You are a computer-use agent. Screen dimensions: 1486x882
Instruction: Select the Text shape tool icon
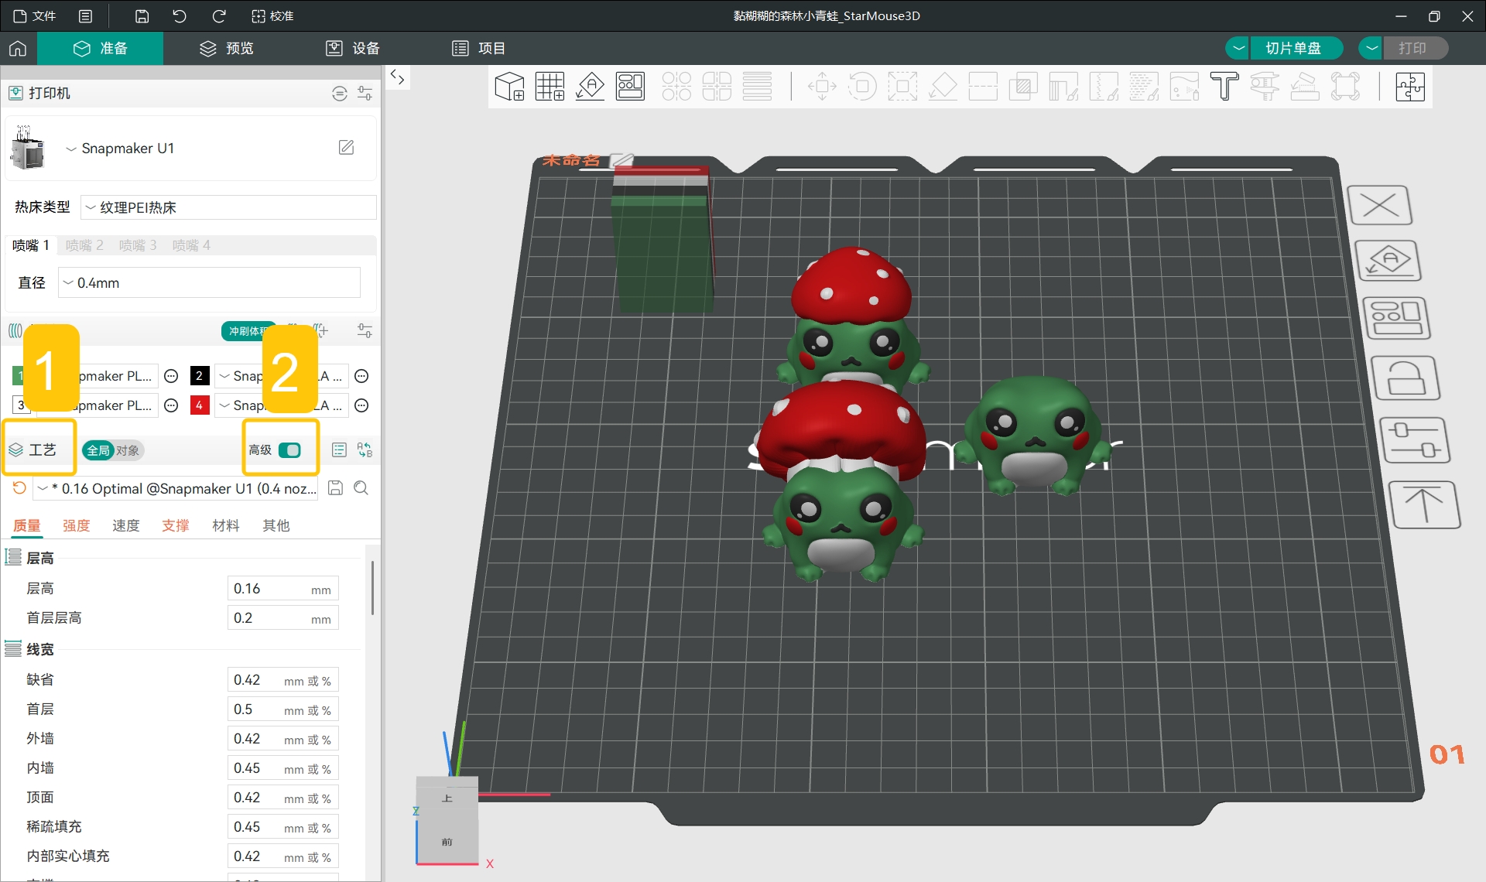(x=1224, y=86)
